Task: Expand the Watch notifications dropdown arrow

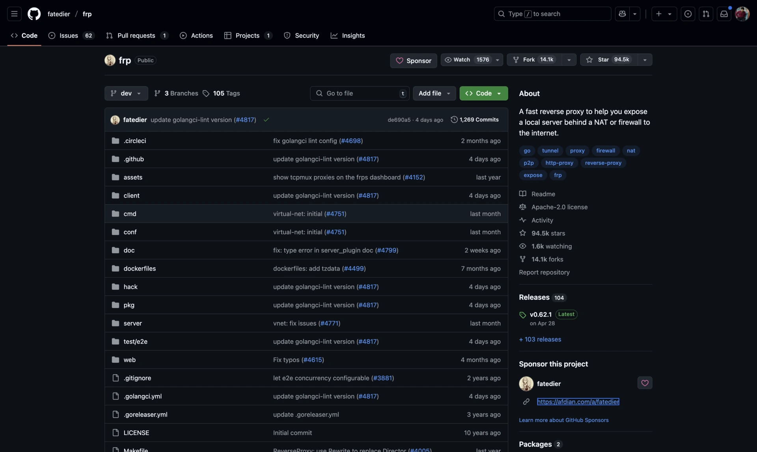Action: point(498,60)
